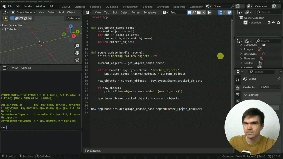Unlink the text datablock with the X icon

204,12
